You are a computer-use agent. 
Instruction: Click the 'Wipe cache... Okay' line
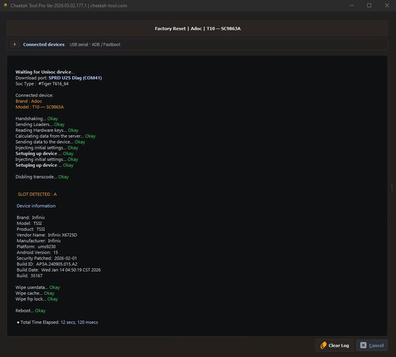tap(35, 293)
